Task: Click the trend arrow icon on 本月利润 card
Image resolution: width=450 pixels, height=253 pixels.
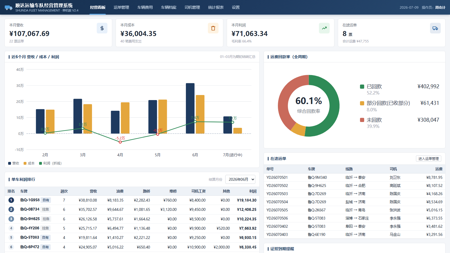Action: point(324,28)
